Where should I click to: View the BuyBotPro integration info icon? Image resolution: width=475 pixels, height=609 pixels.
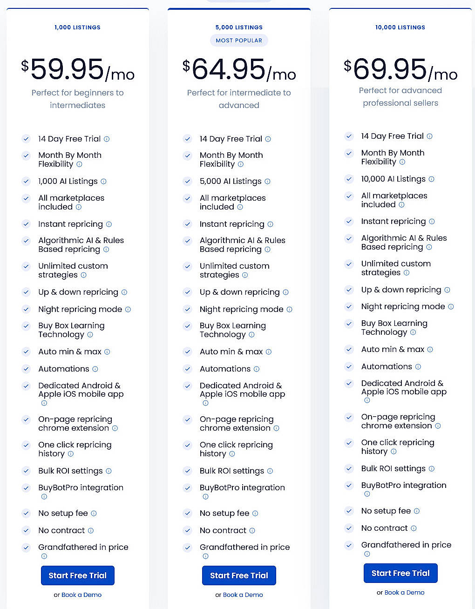[x=44, y=497]
